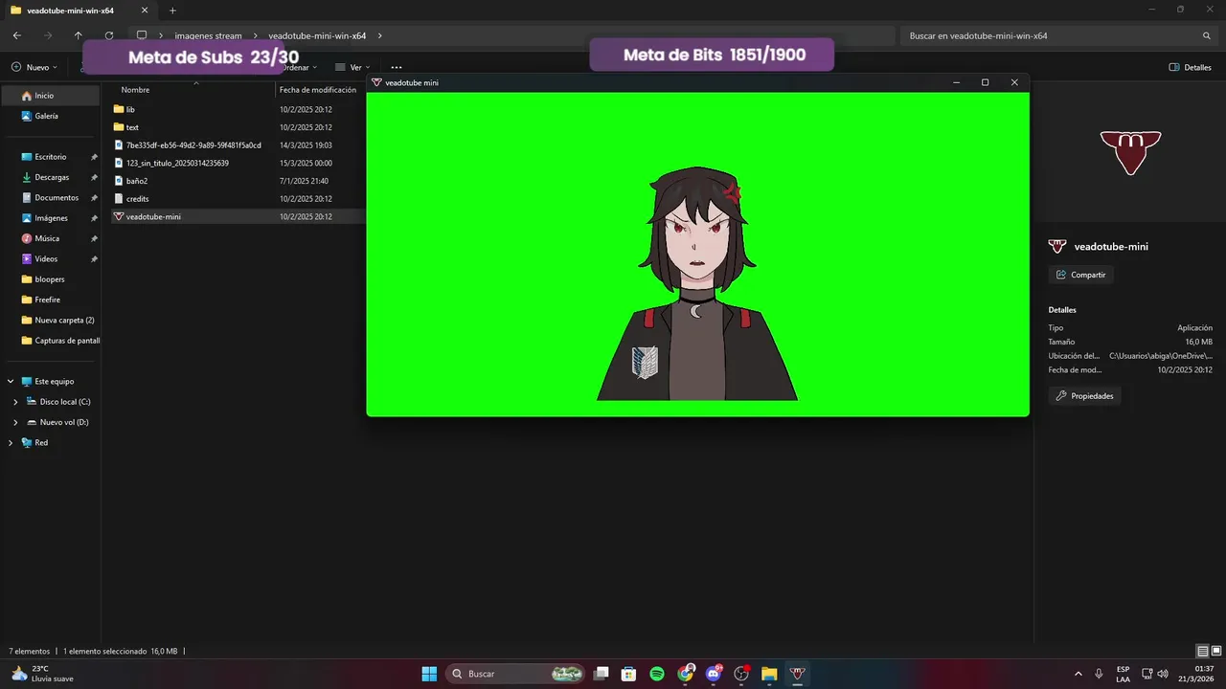Open Google Chrome from the taskbar
The height and width of the screenshot is (689, 1226).
[685, 674]
